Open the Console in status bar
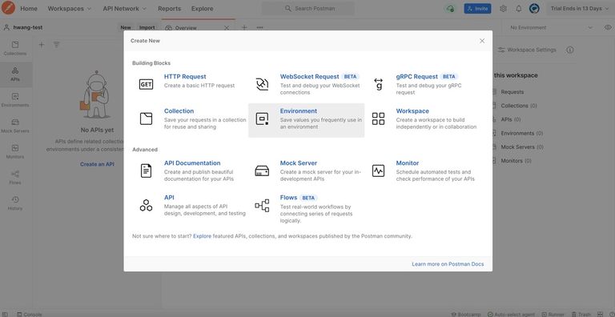The height and width of the screenshot is (317, 615). (29, 315)
